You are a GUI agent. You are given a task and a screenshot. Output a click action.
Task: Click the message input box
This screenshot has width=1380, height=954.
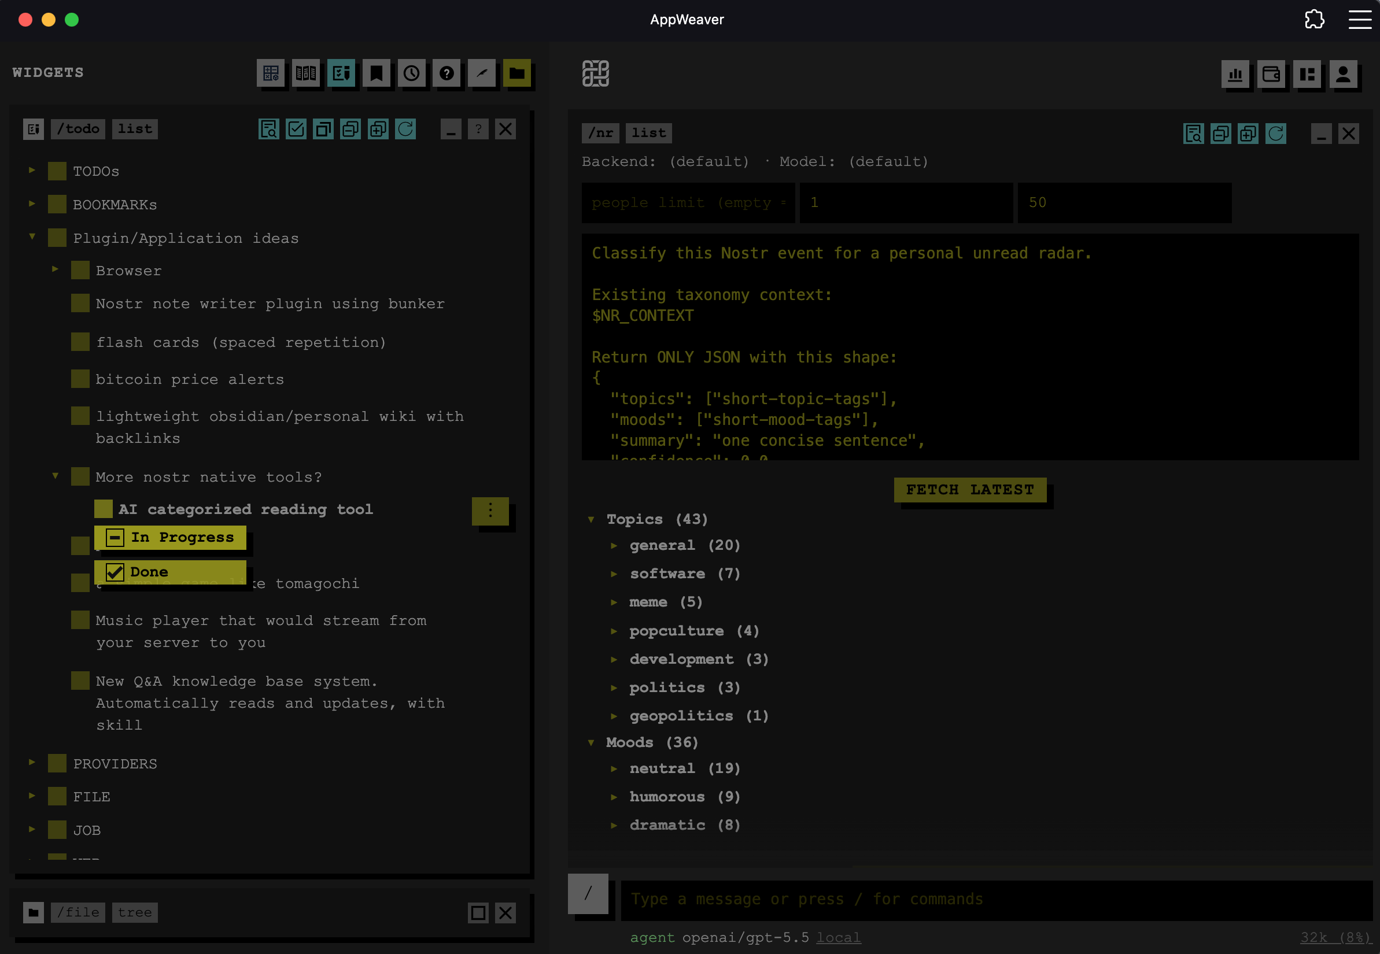[x=997, y=900]
